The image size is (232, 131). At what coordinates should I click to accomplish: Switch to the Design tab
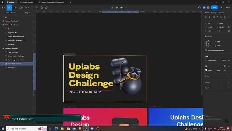207,13
